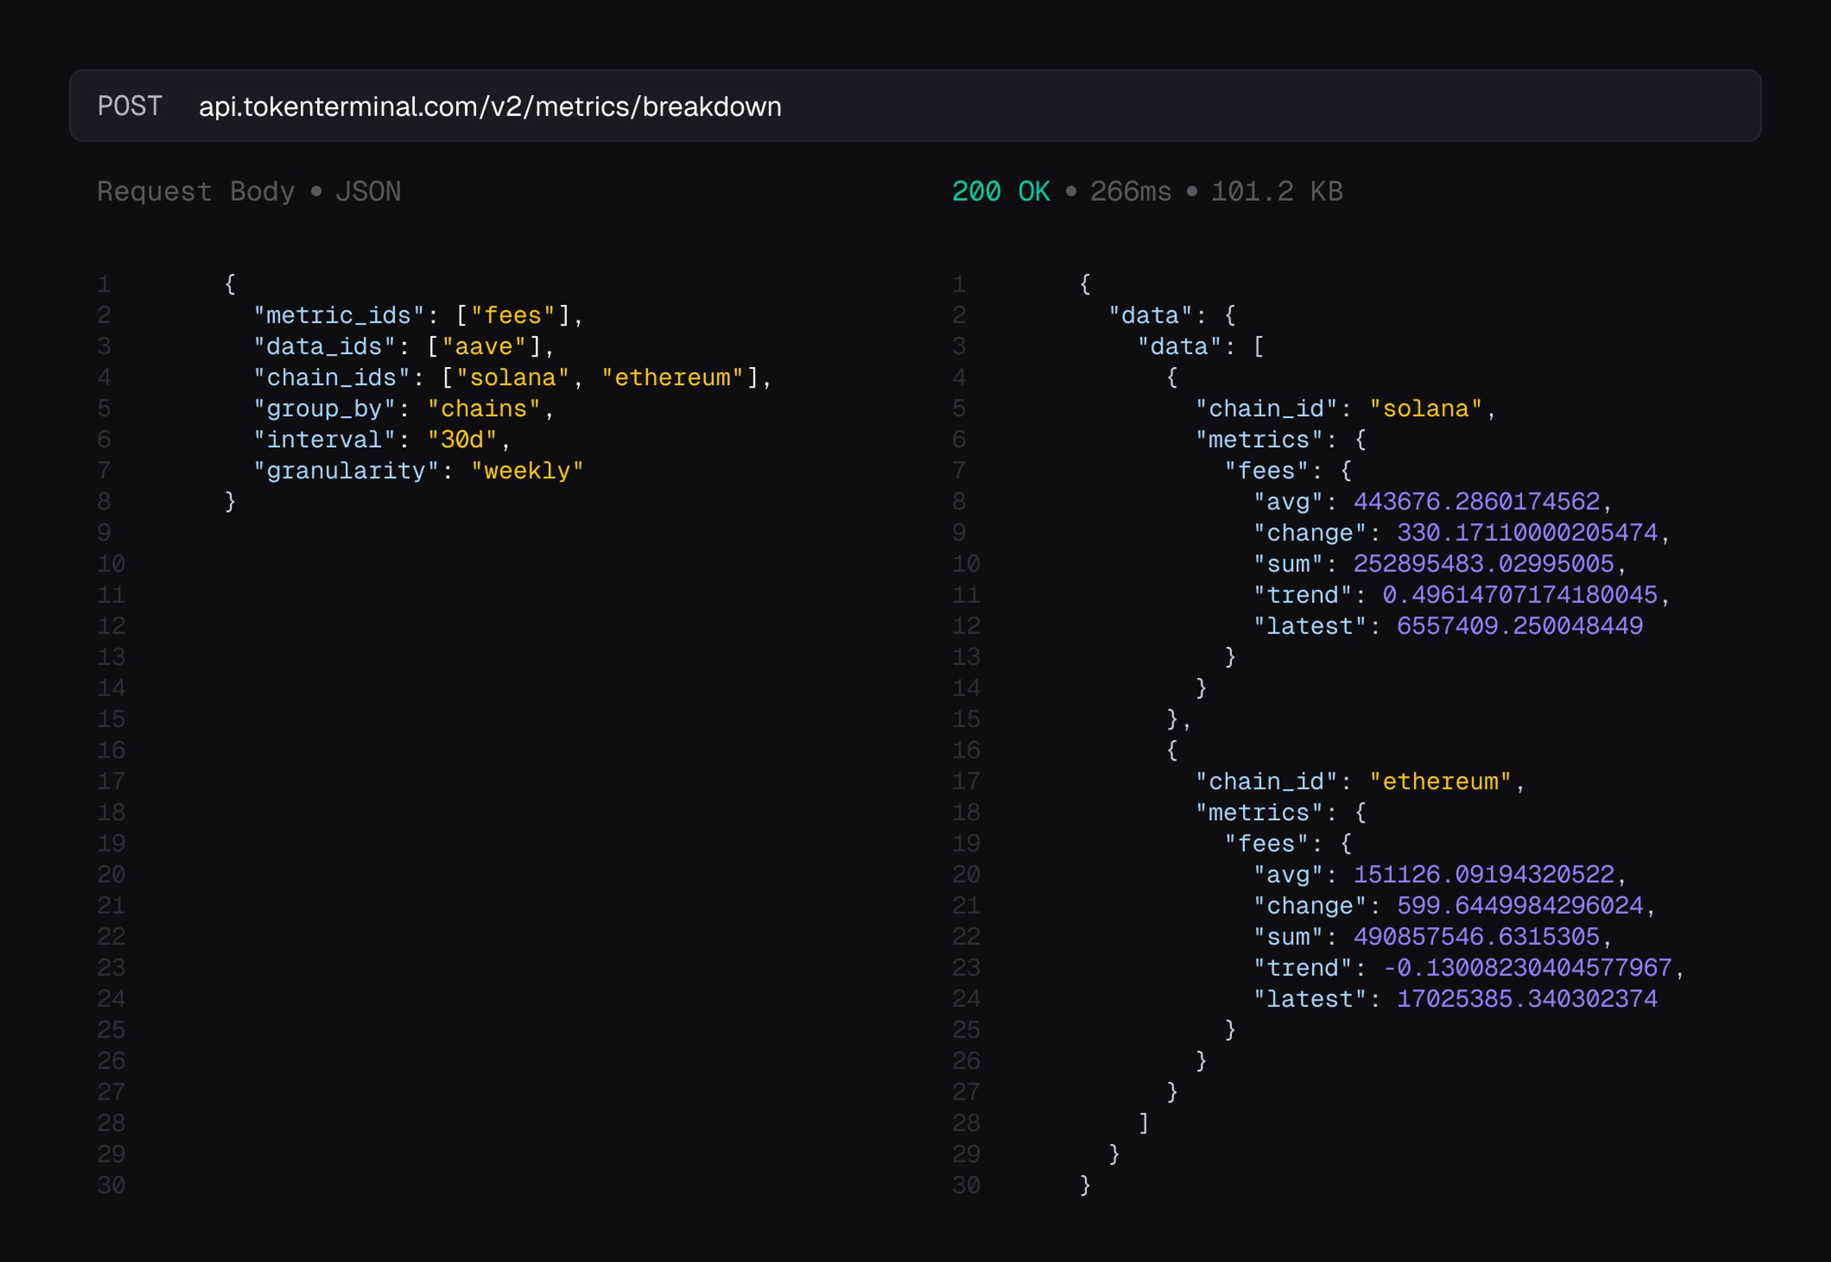1831x1262 pixels.
Task: Click the 101.2 KB size label
Action: [1276, 192]
